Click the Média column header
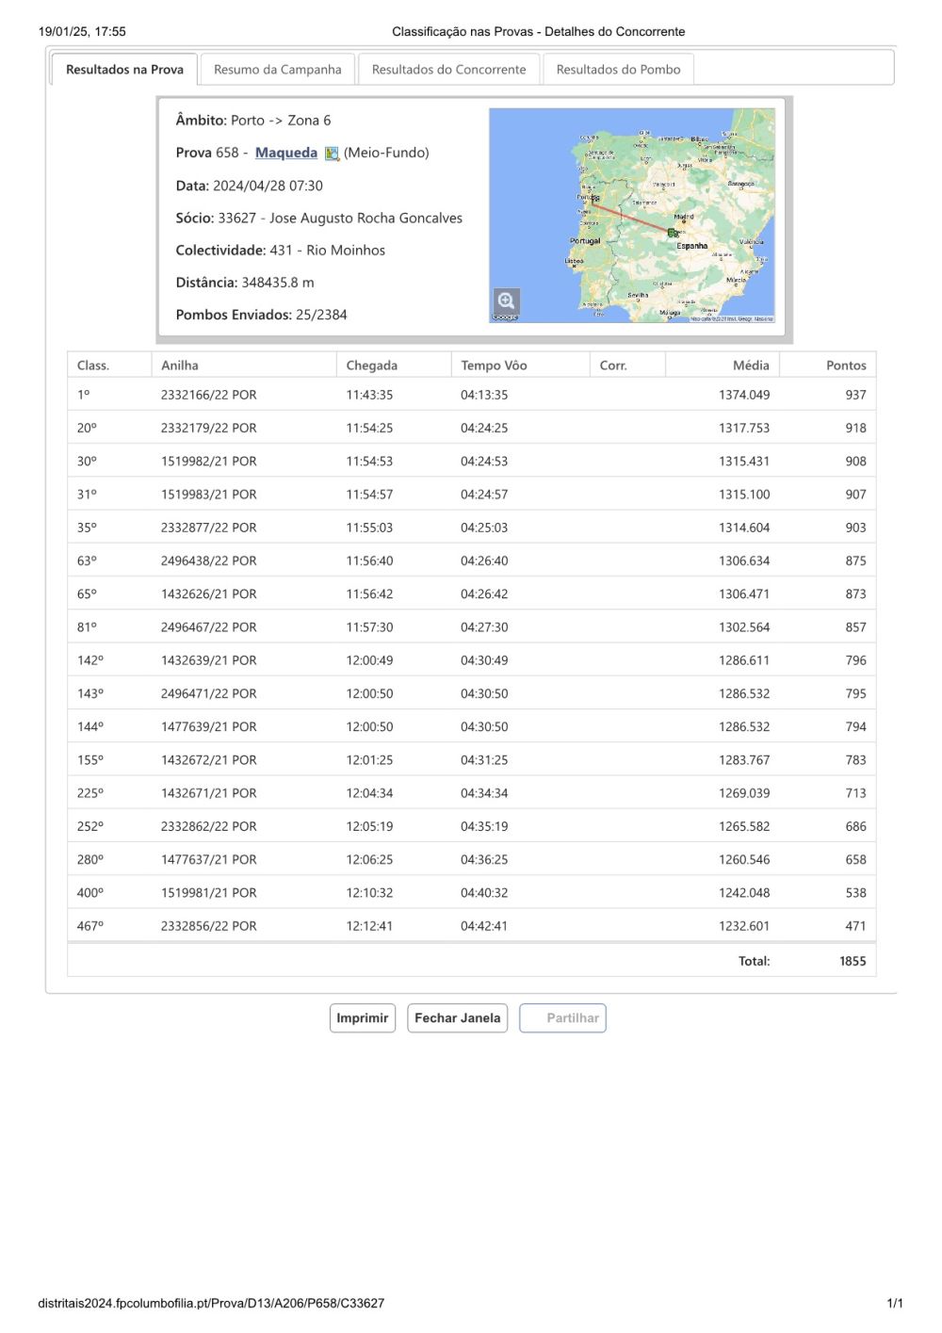The image size is (942, 1333). click(x=750, y=366)
